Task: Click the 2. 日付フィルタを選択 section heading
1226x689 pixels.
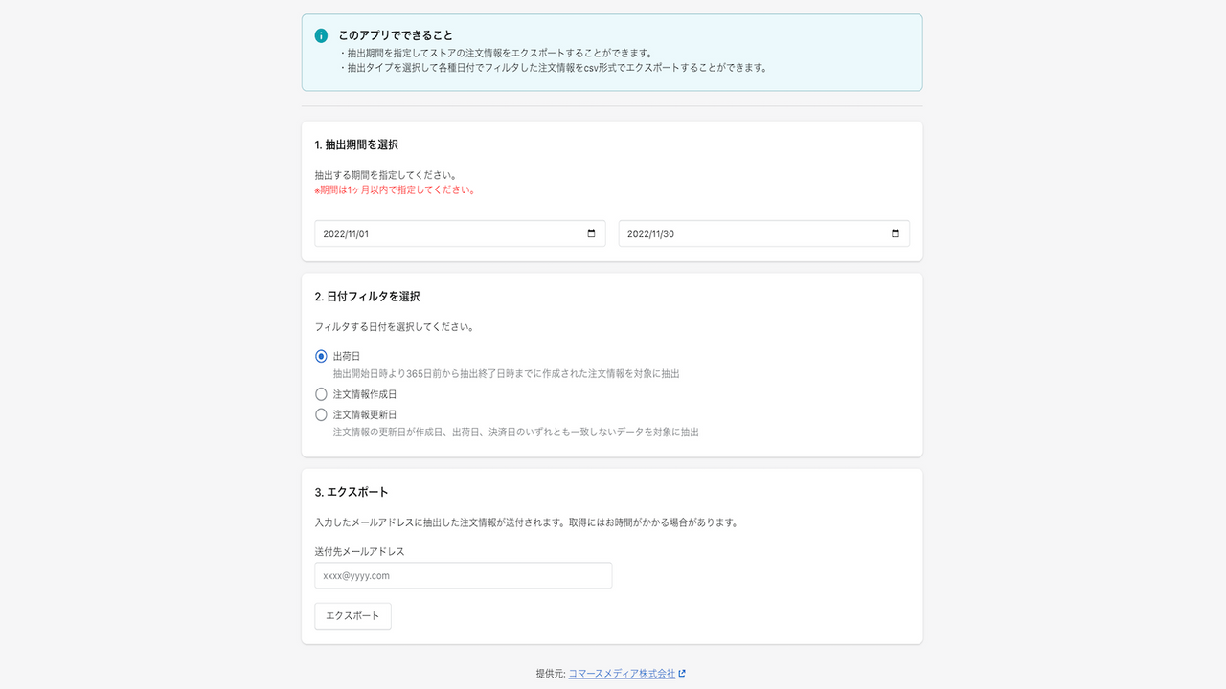Action: click(x=367, y=296)
